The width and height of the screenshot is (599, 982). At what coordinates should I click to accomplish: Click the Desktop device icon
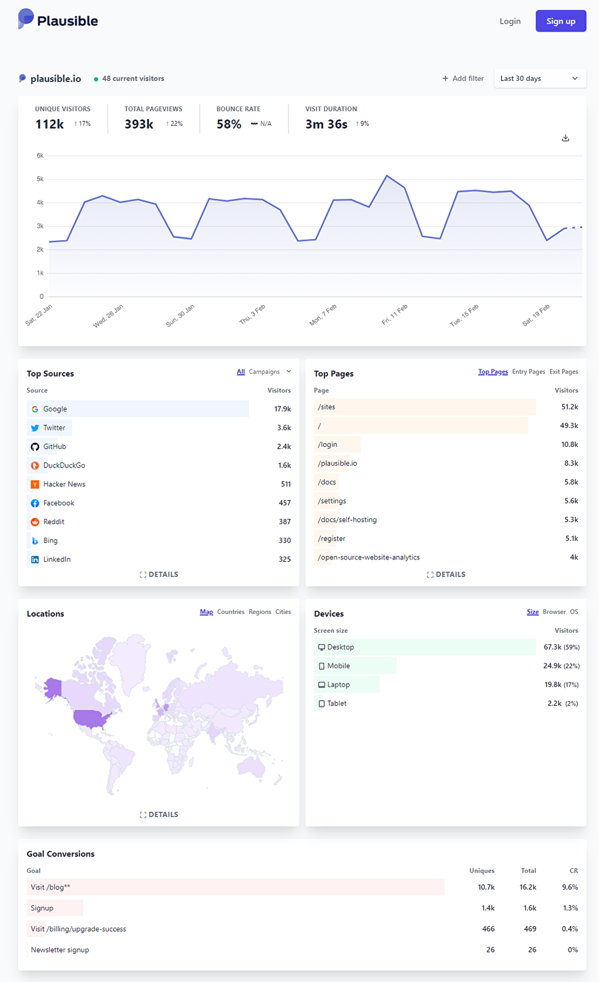pyautogui.click(x=322, y=647)
